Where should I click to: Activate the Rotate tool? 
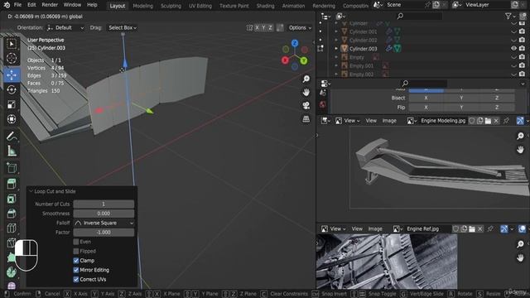(12, 89)
